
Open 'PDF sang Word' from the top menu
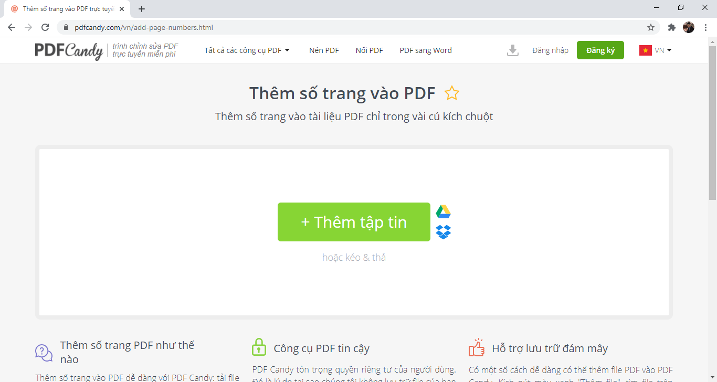coord(426,50)
